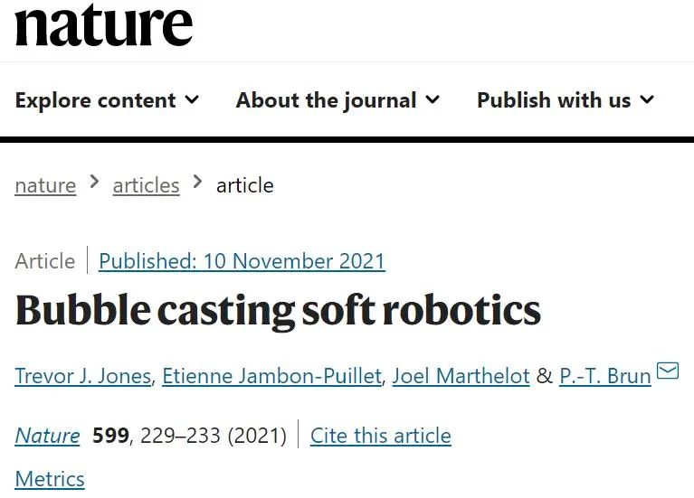Select the Publish with us menu
694x498 pixels.
pos(566,100)
